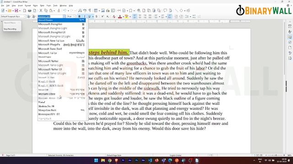This screenshot has width=293, height=164.
Task: Select Miriam Libre font from list
Action: click(62, 94)
